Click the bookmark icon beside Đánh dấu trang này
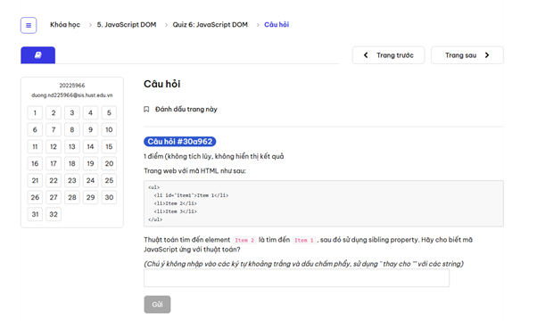The height and width of the screenshot is (321, 537). click(146, 110)
